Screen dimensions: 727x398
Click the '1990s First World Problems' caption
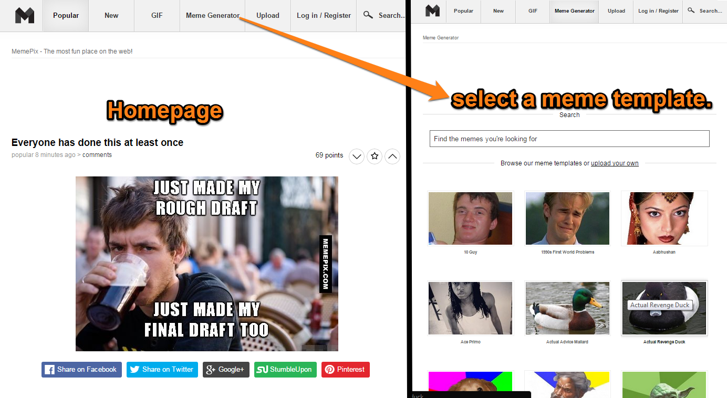(x=567, y=253)
